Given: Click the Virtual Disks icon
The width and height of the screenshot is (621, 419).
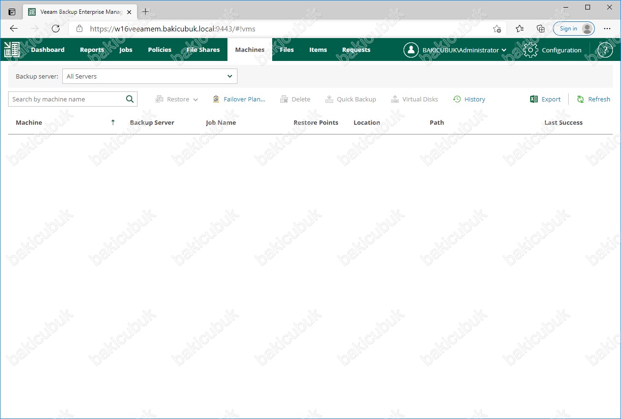Looking at the screenshot, I should [x=395, y=99].
